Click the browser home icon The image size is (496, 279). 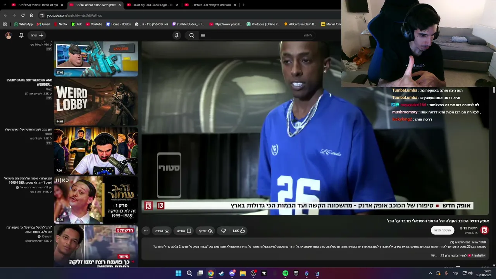click(x=32, y=15)
